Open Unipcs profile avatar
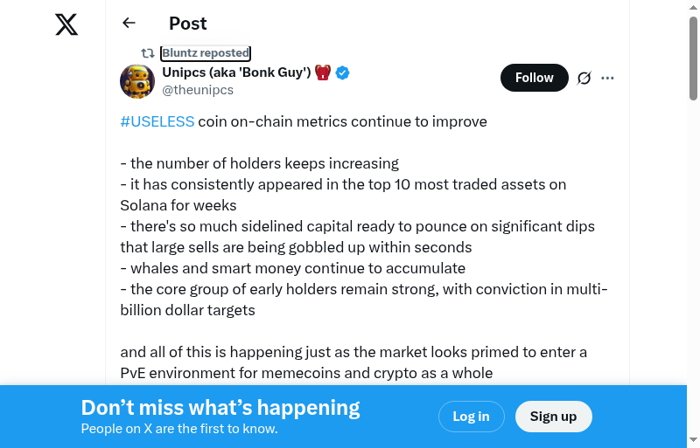700x448 pixels. [137, 81]
